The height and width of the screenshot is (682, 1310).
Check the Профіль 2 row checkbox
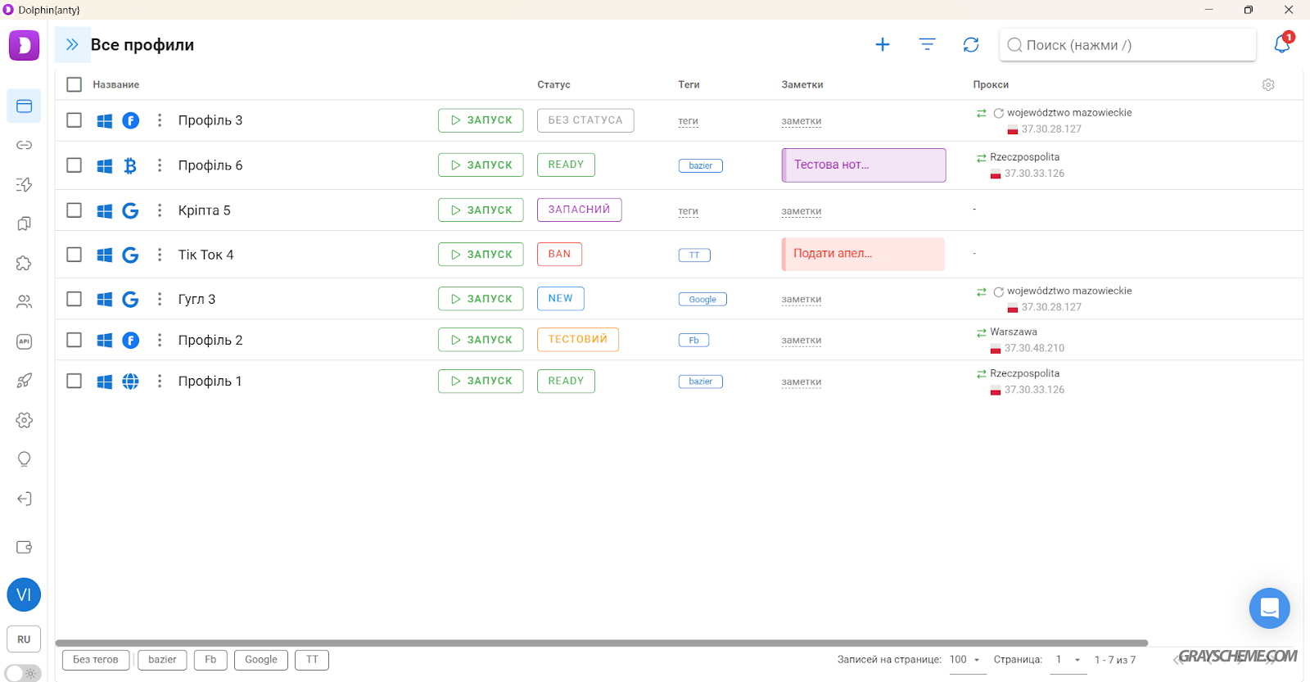(74, 340)
